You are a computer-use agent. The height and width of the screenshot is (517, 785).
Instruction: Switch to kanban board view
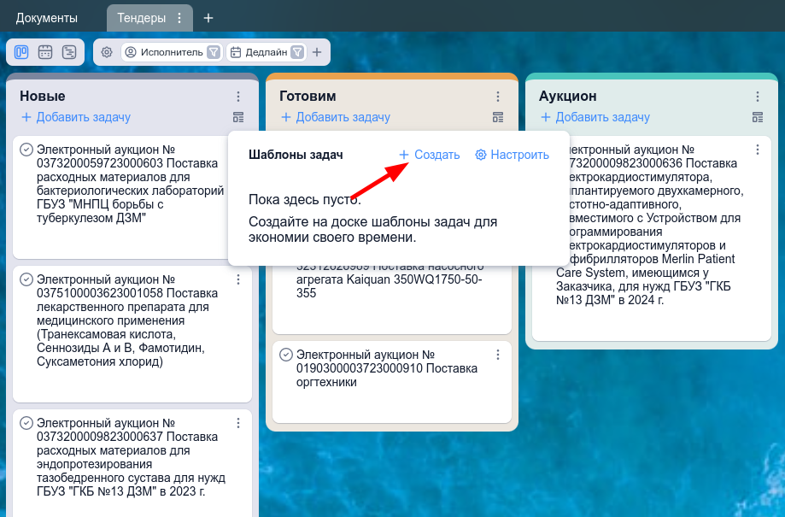[x=21, y=52]
